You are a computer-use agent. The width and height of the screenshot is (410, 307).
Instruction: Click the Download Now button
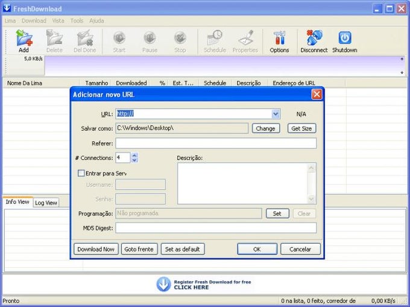(x=96, y=249)
